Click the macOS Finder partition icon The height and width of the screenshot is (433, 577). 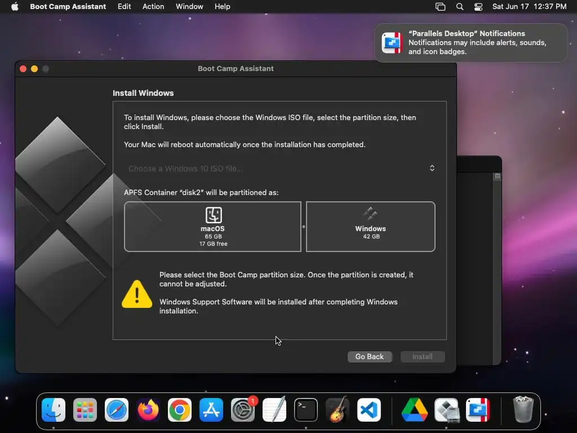214,215
